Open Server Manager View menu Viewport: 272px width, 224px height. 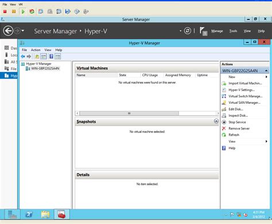[247, 31]
